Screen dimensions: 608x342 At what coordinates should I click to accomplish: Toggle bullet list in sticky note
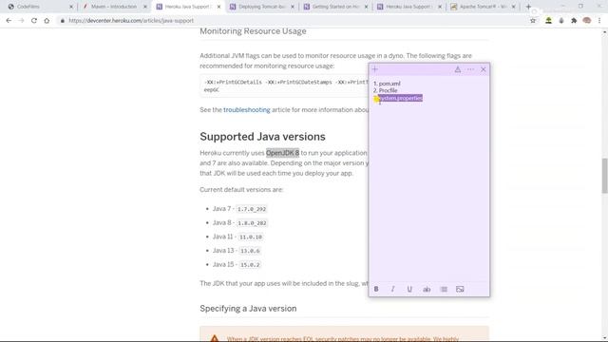pos(444,289)
